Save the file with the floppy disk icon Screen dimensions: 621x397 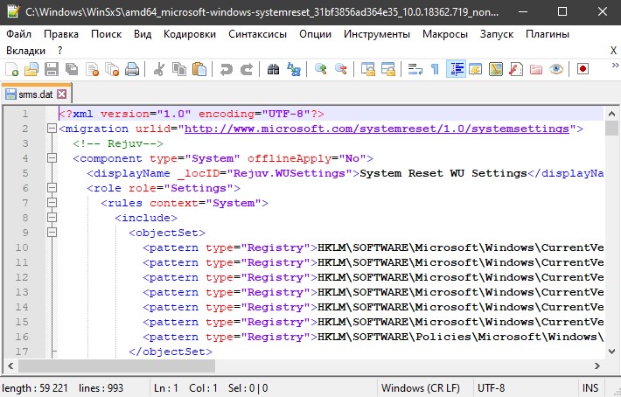coord(52,69)
